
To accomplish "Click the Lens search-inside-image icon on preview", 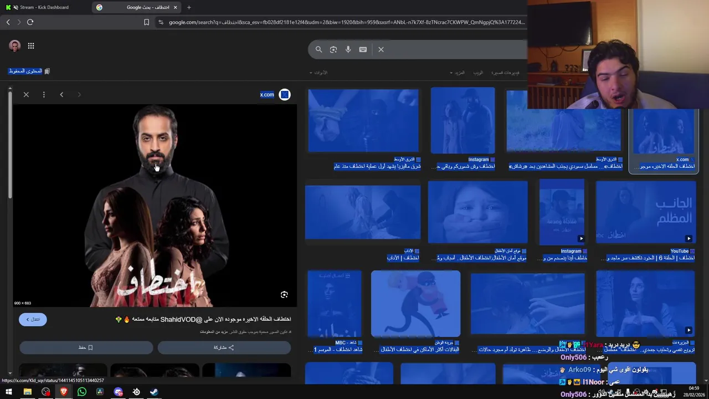I will click(284, 295).
